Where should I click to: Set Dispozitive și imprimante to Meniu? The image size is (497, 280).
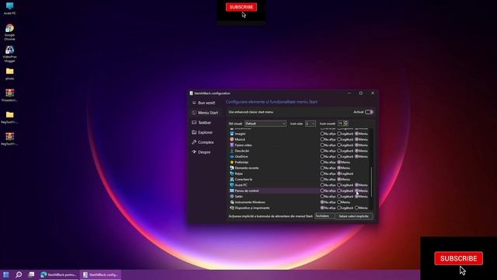[356, 208]
